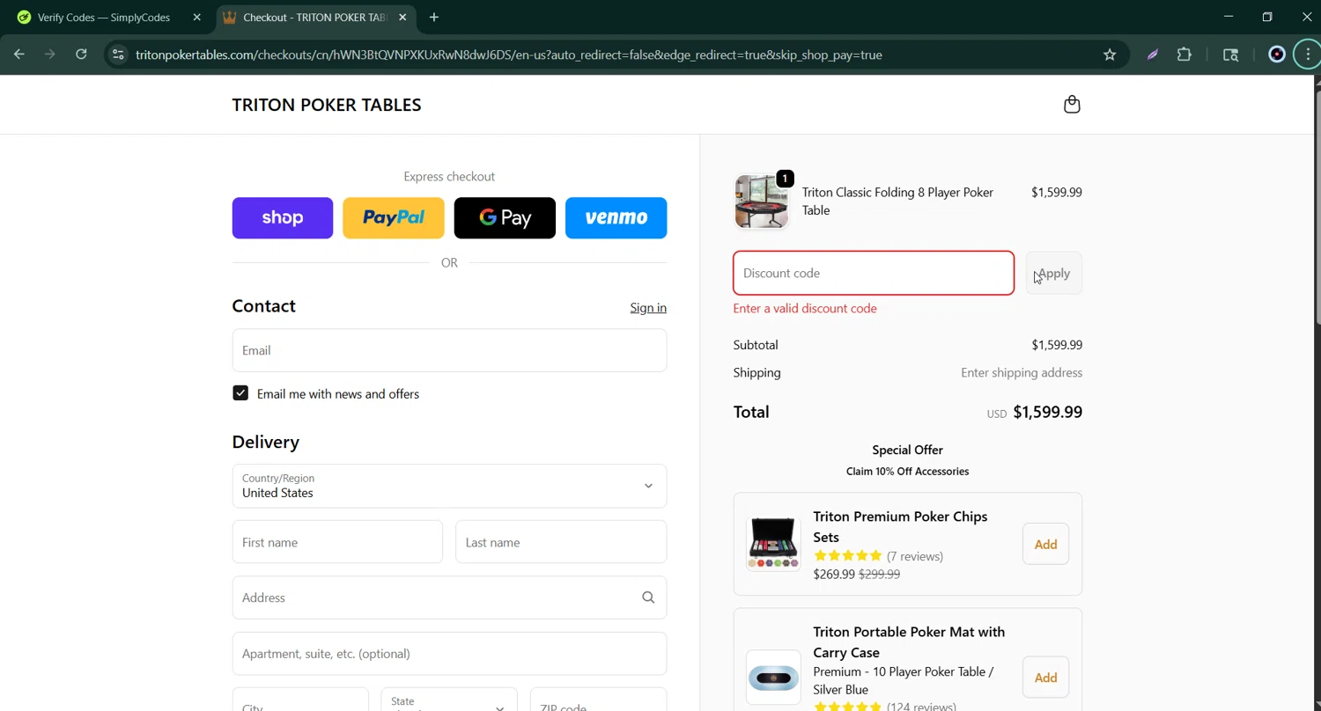
Task: Click 'Enter shipping address' shipping text
Action: (1022, 373)
